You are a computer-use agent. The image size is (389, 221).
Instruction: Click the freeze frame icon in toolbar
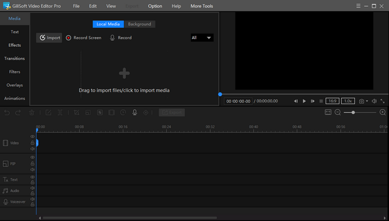(x=111, y=113)
